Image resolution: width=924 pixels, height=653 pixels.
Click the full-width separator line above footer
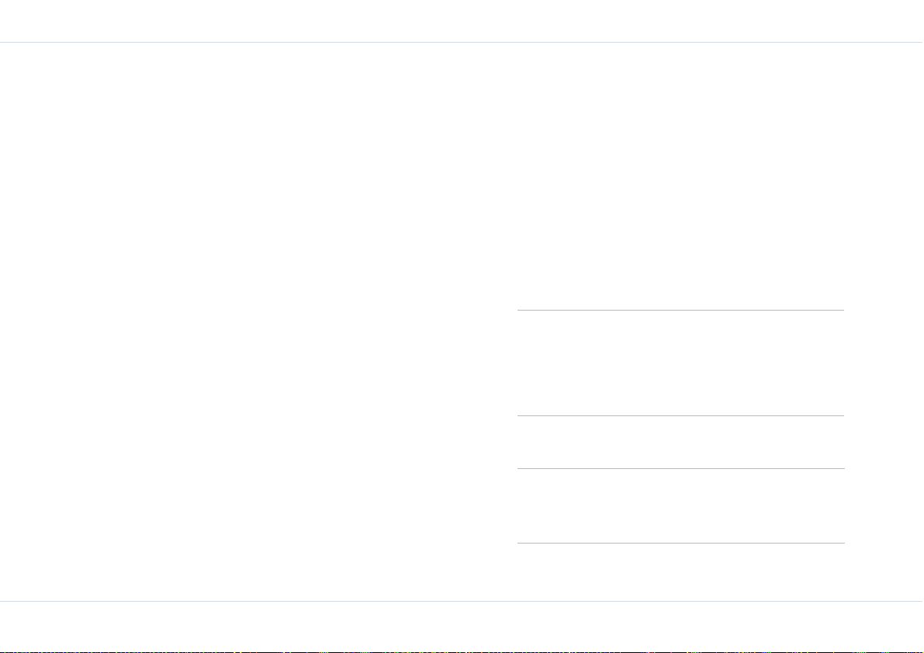click(x=462, y=601)
